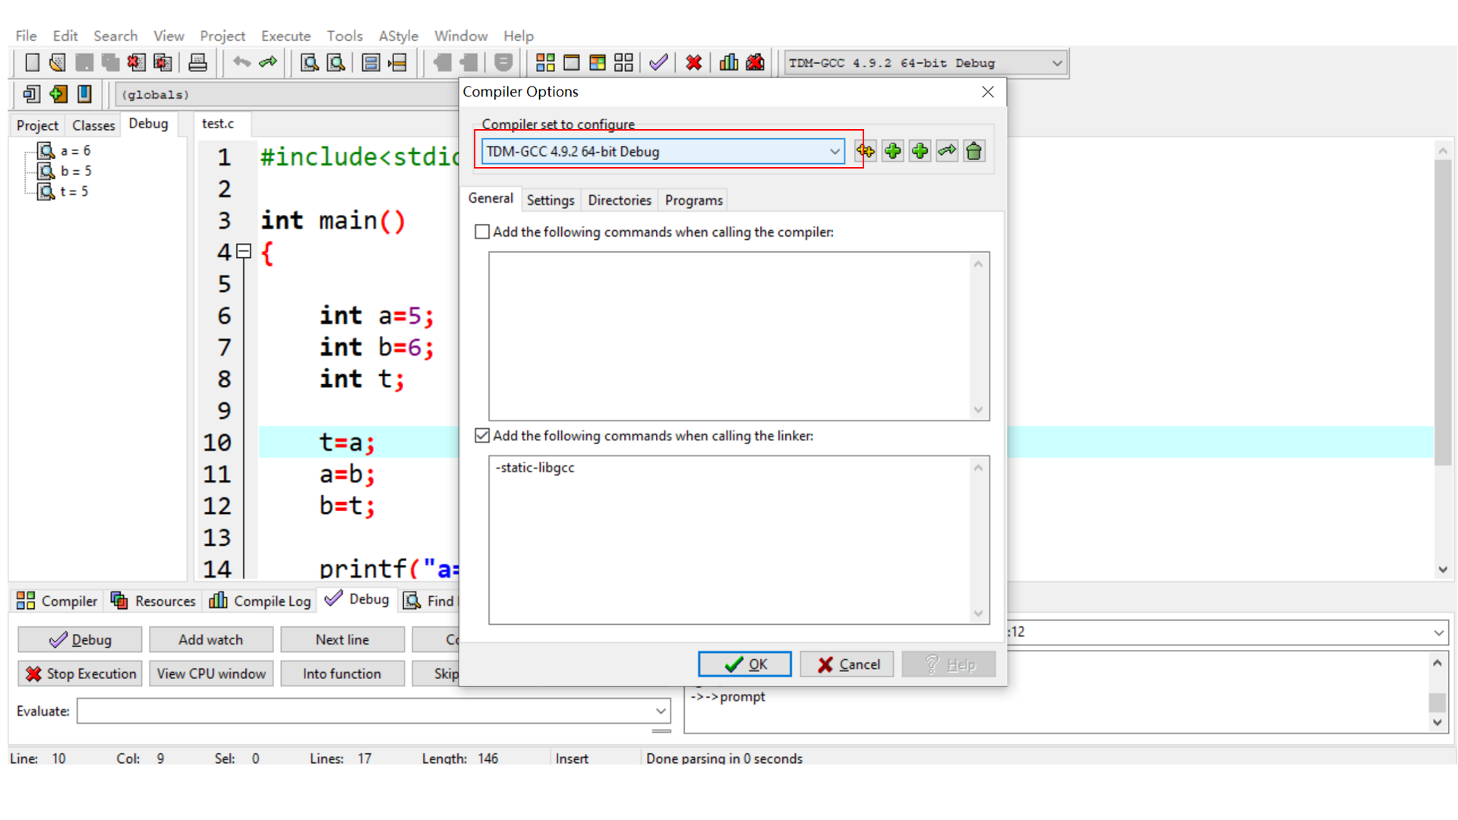Image resolution: width=1458 pixels, height=820 pixels.
Task: Disable adding commands when calling the linker
Action: [x=482, y=435]
